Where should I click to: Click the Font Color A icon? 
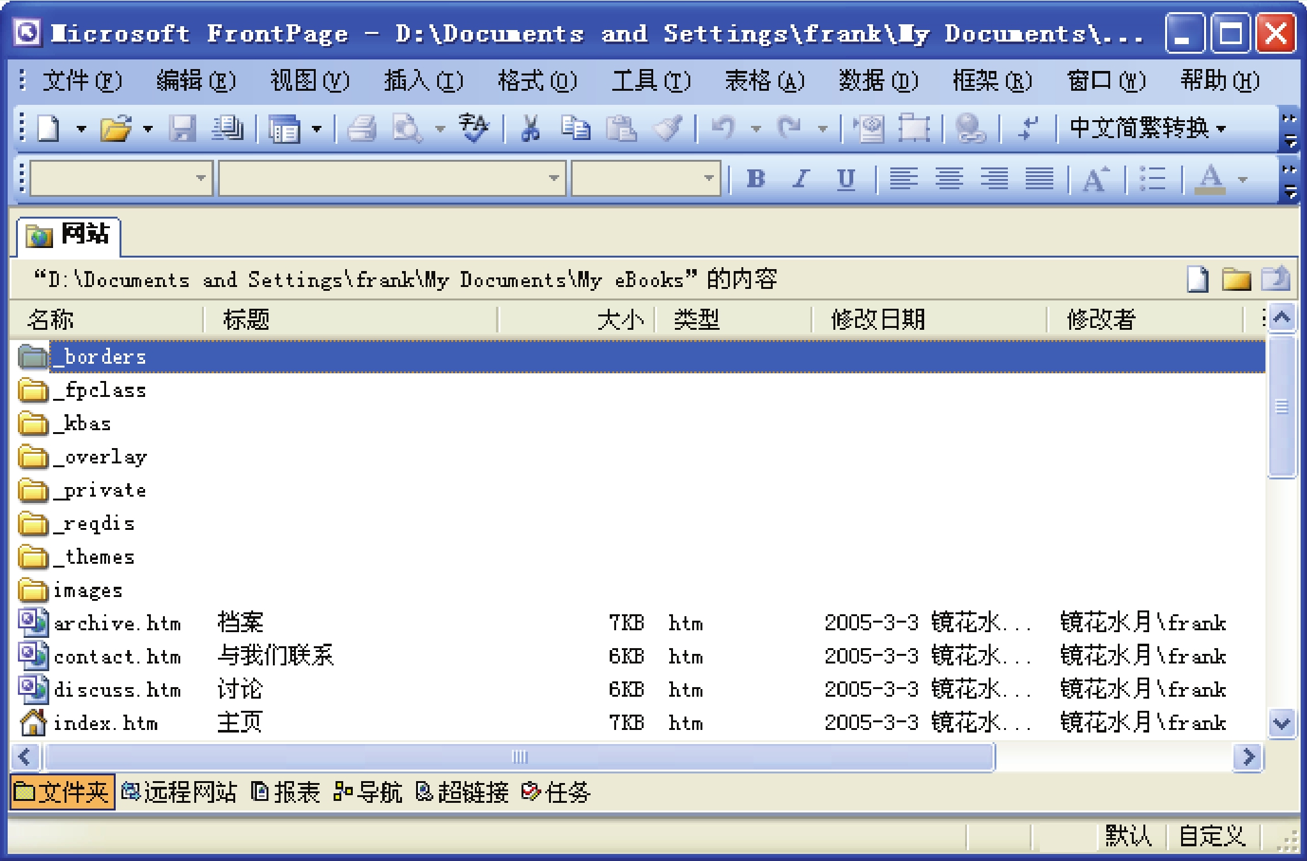[x=1210, y=179]
